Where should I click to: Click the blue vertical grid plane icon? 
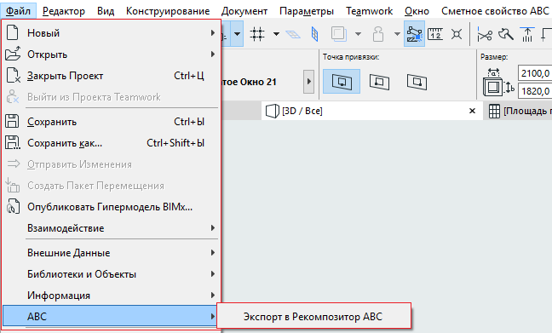point(314,34)
